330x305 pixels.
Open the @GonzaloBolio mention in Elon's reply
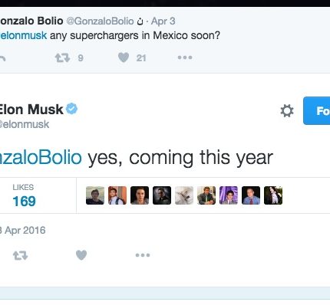[41, 158]
